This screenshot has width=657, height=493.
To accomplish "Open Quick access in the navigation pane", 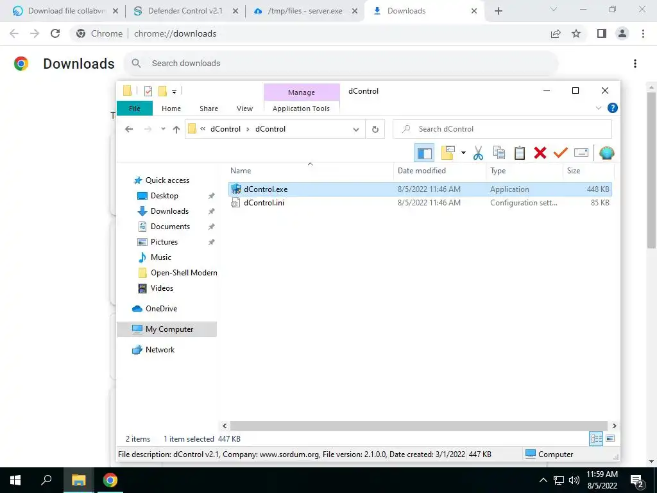I will click(x=167, y=180).
